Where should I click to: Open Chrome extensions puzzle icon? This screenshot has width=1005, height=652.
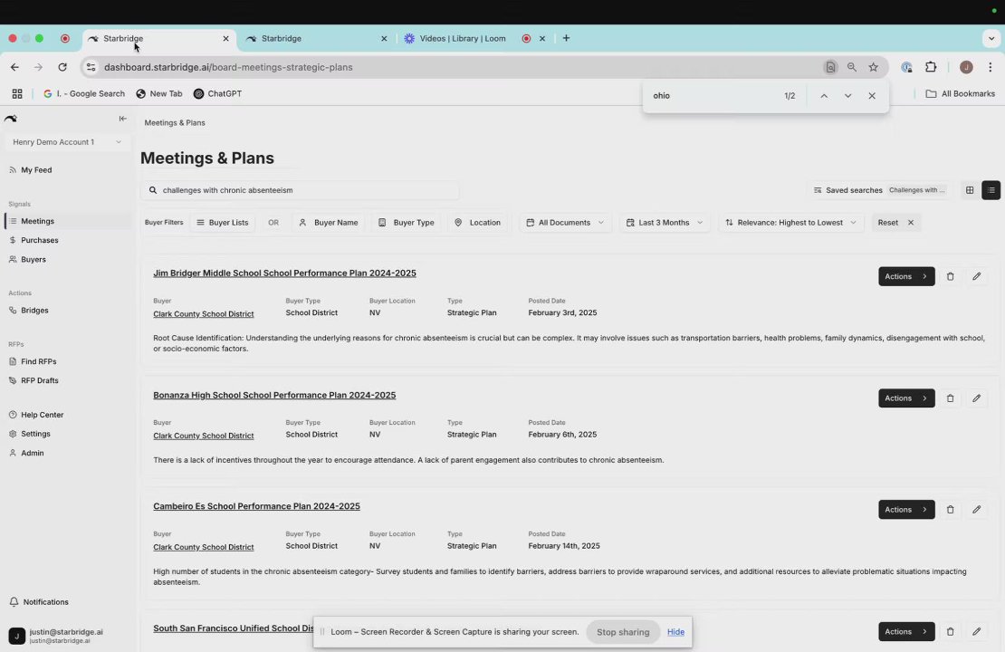(931, 67)
